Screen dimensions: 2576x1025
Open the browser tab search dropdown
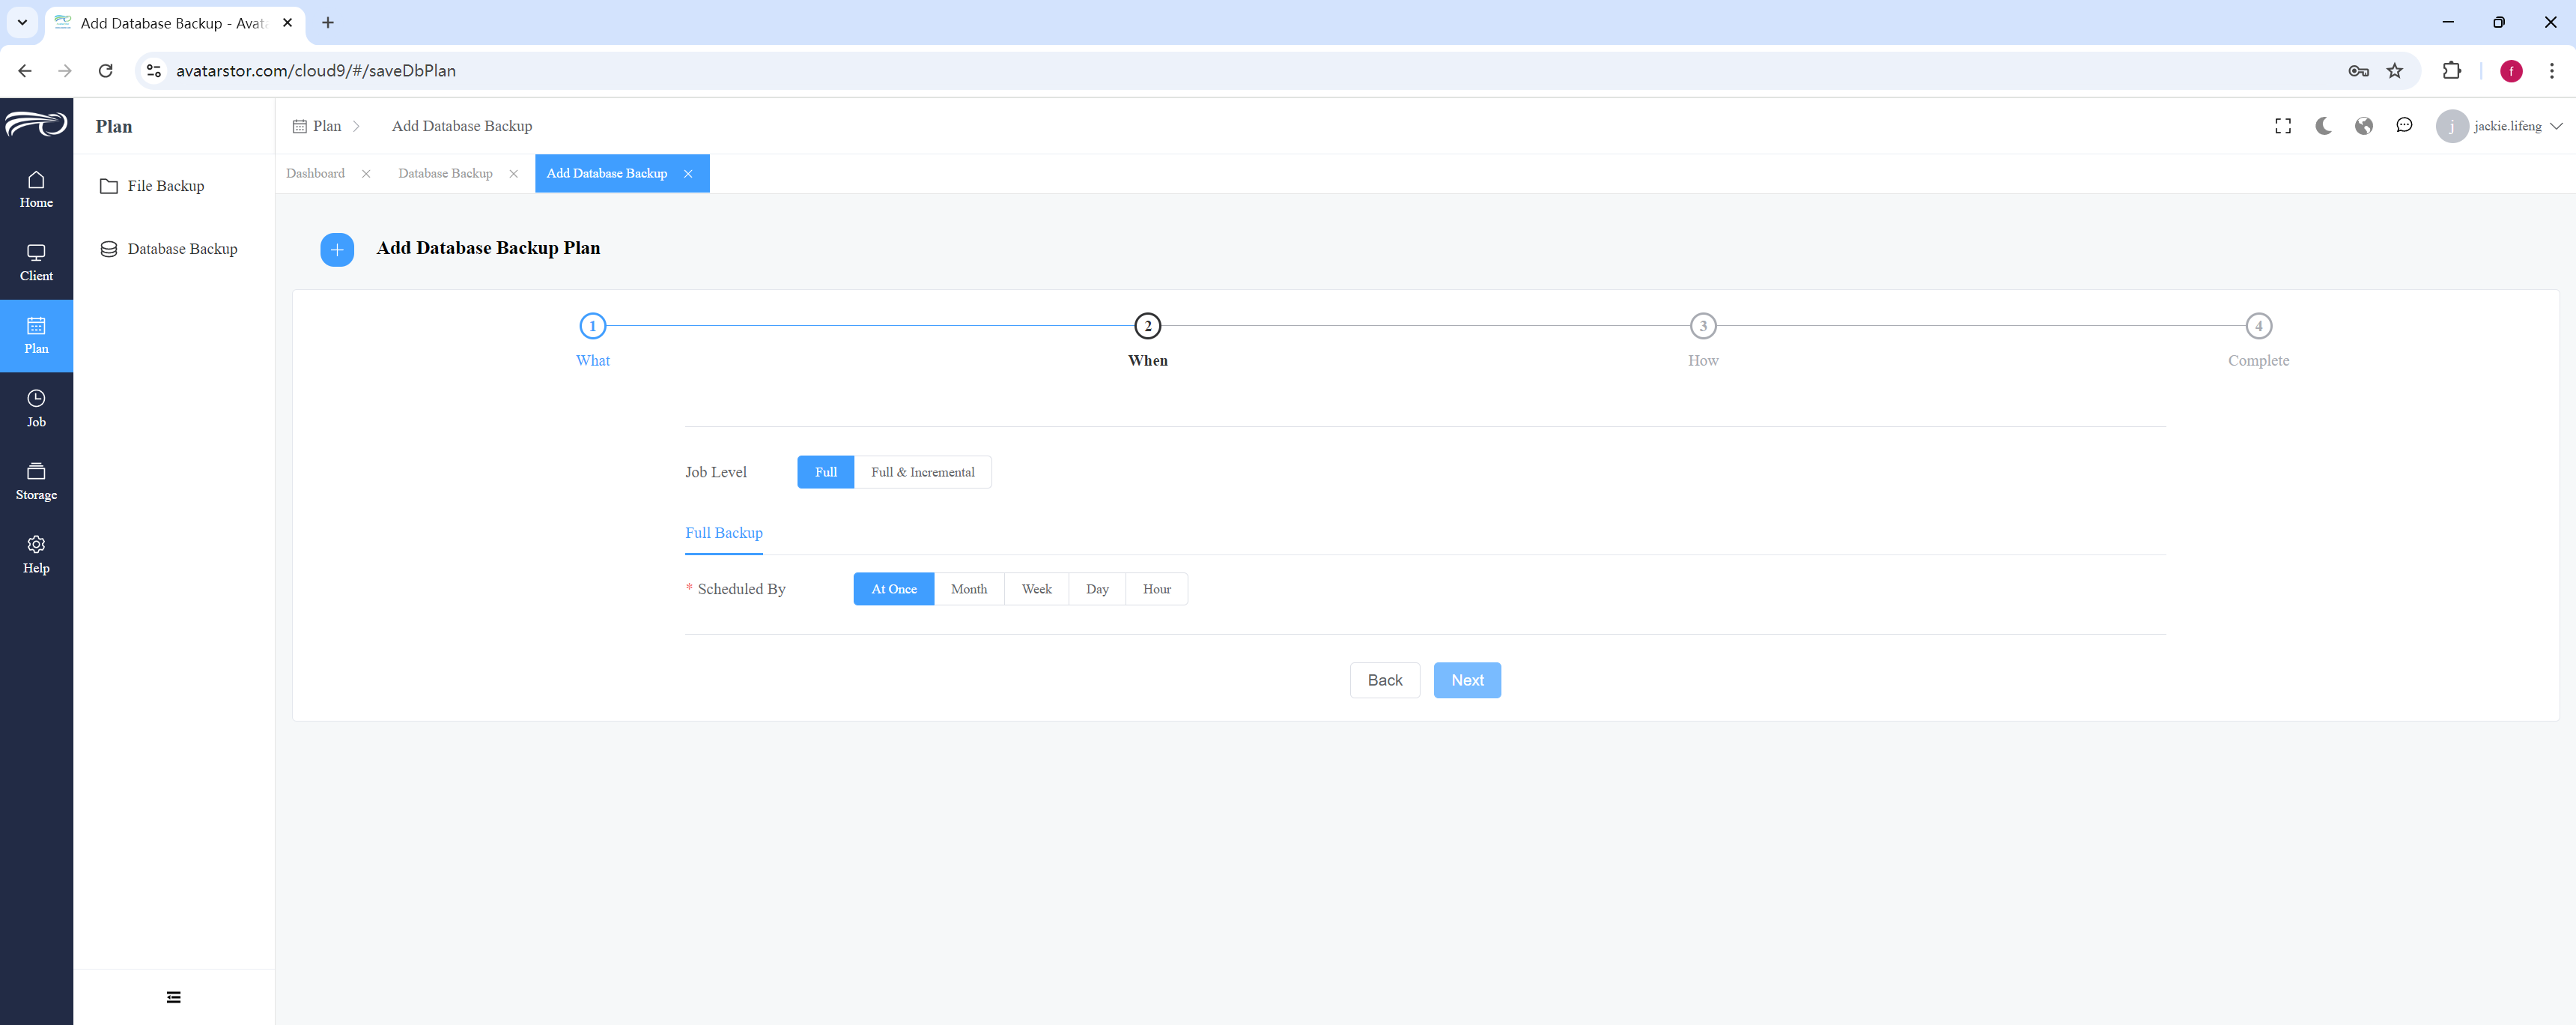(22, 22)
